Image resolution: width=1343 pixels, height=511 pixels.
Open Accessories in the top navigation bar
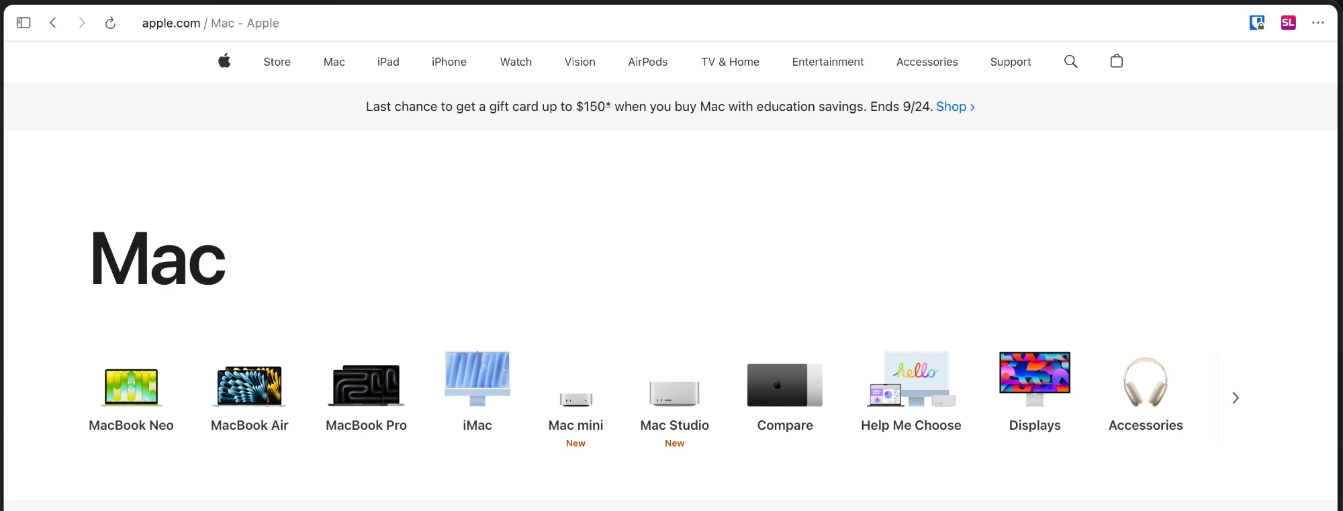[927, 62]
